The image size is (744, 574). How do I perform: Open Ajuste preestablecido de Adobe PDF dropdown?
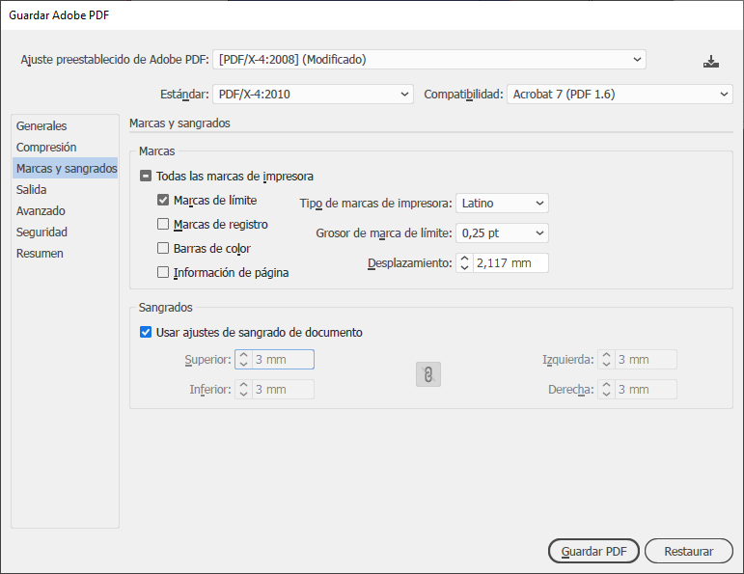(429, 59)
